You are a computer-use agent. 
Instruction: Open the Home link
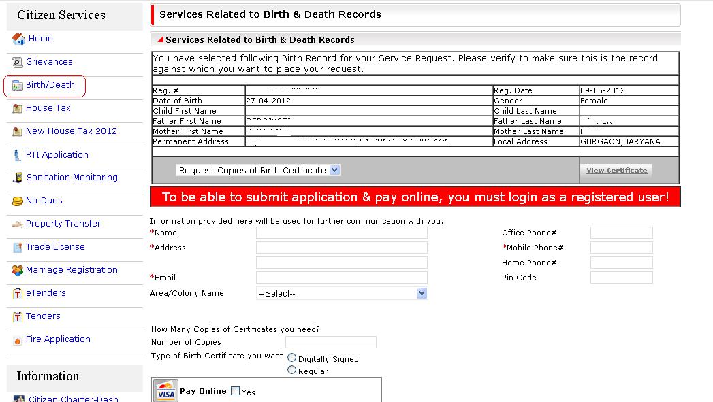tap(40, 39)
